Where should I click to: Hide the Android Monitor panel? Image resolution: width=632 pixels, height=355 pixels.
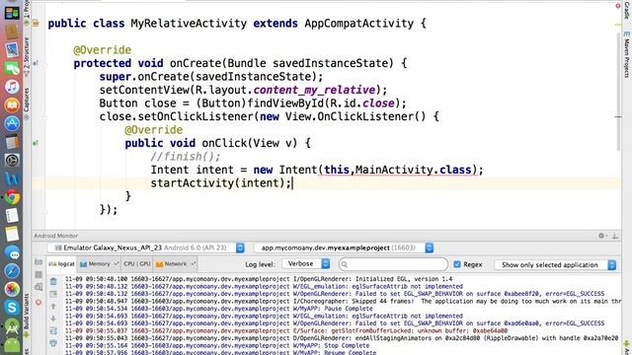615,236
